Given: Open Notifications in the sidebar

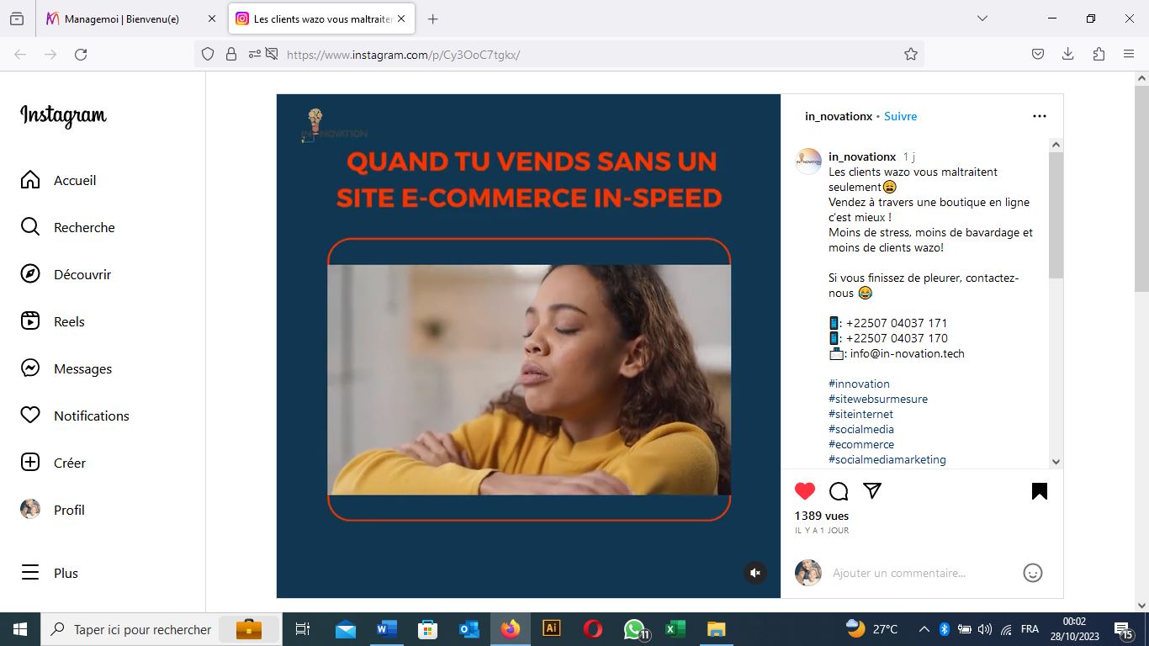Looking at the screenshot, I should click(x=30, y=416).
